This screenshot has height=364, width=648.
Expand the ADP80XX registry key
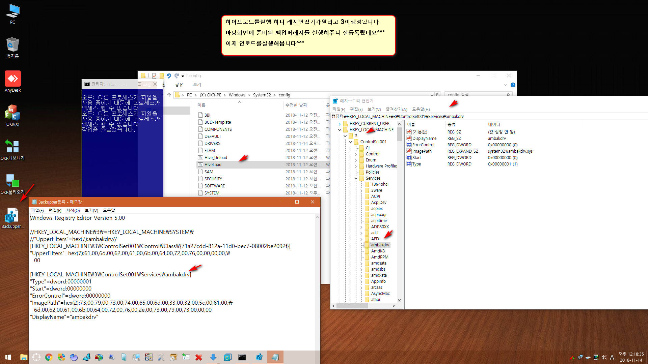coord(361,227)
